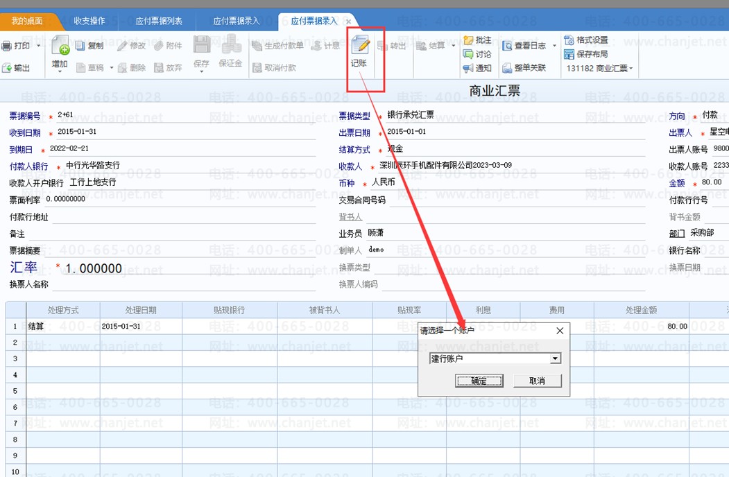Click the 业务员 value 顾潇

pyautogui.click(x=376, y=232)
